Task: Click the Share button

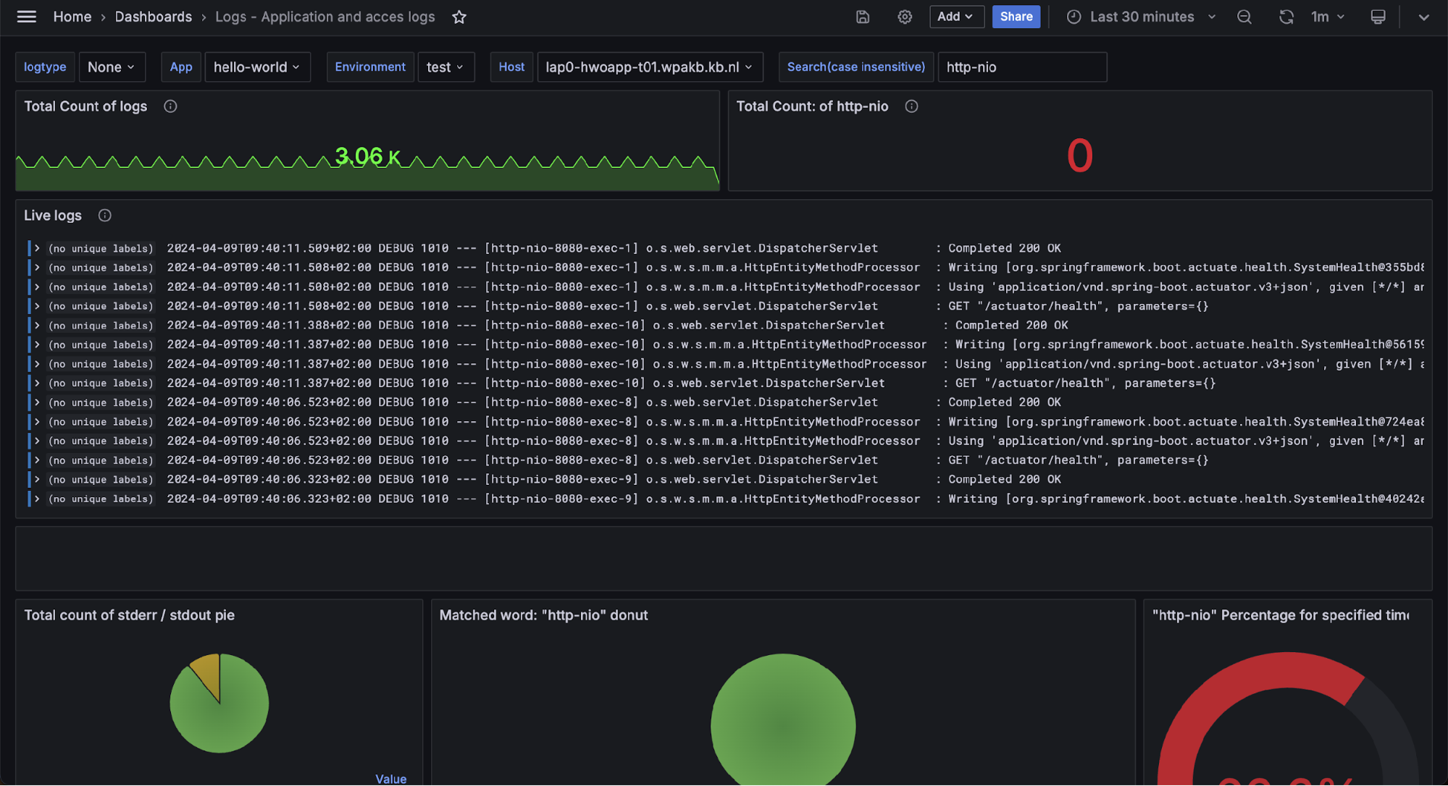Action: pyautogui.click(x=1016, y=17)
